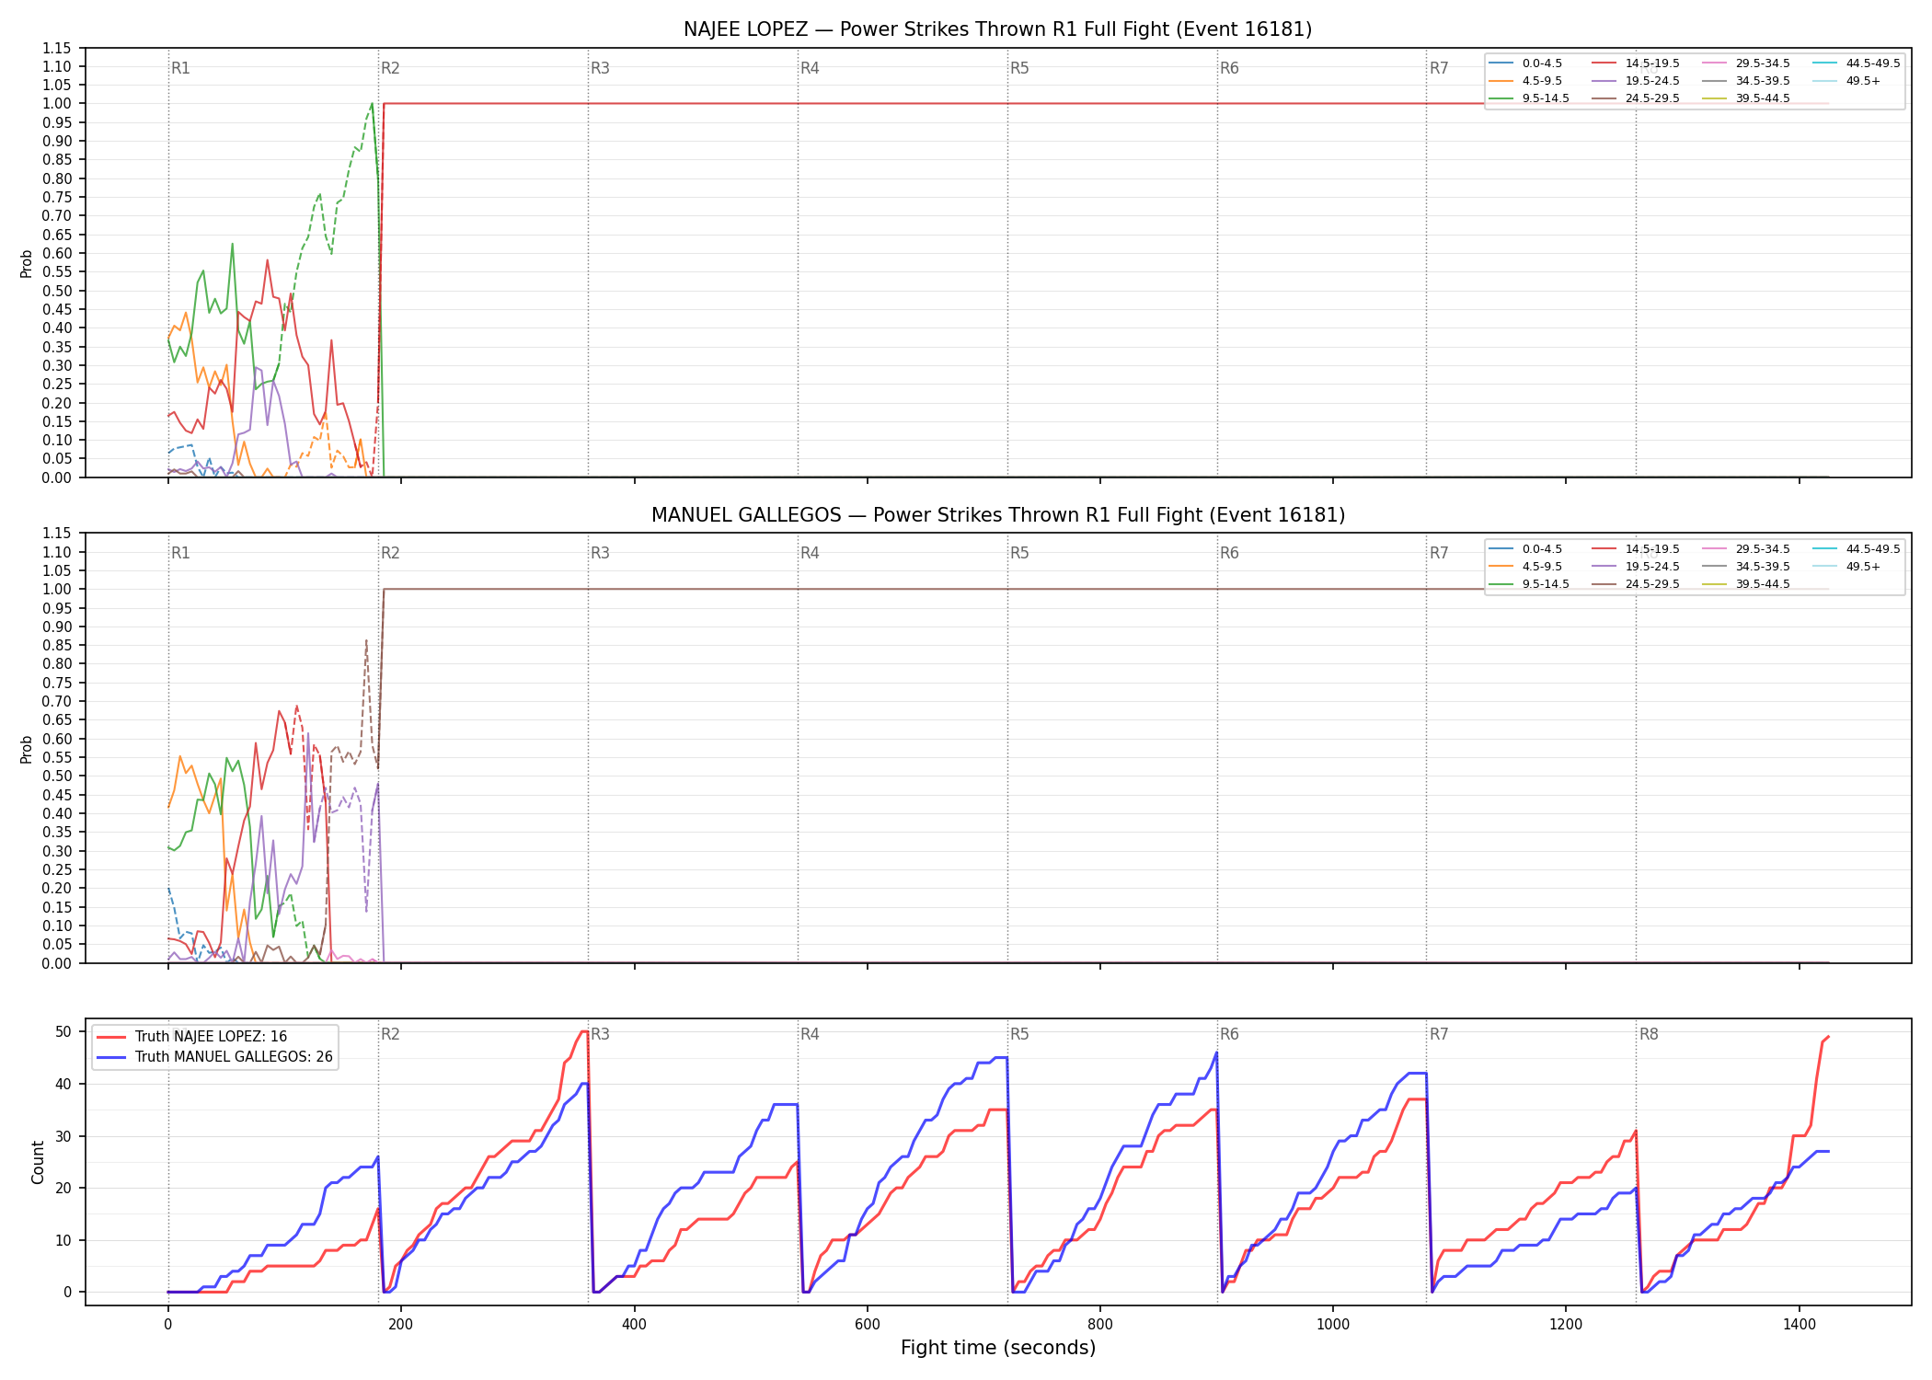
Task: Click the 50 tick on the Count axis
Action: coord(63,1031)
